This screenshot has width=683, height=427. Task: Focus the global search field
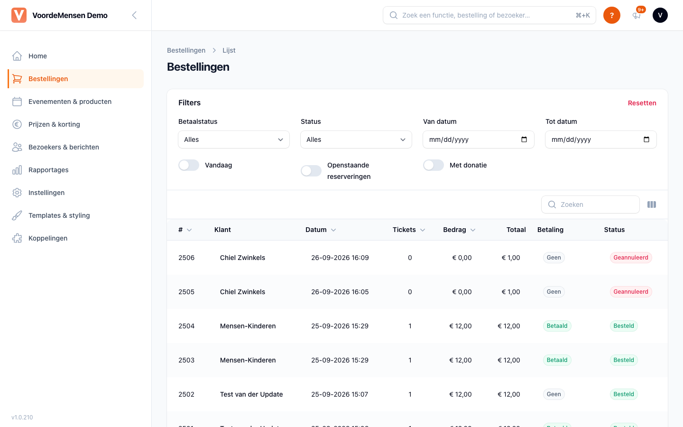(489, 15)
